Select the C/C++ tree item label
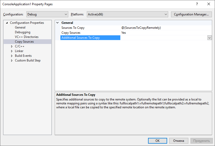 (20, 46)
